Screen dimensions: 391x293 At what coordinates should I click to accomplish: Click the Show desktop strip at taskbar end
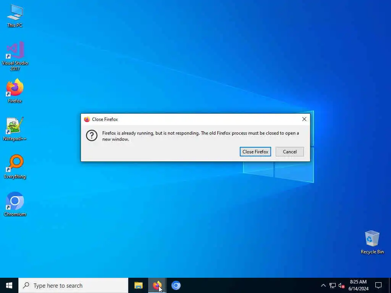[390, 285]
